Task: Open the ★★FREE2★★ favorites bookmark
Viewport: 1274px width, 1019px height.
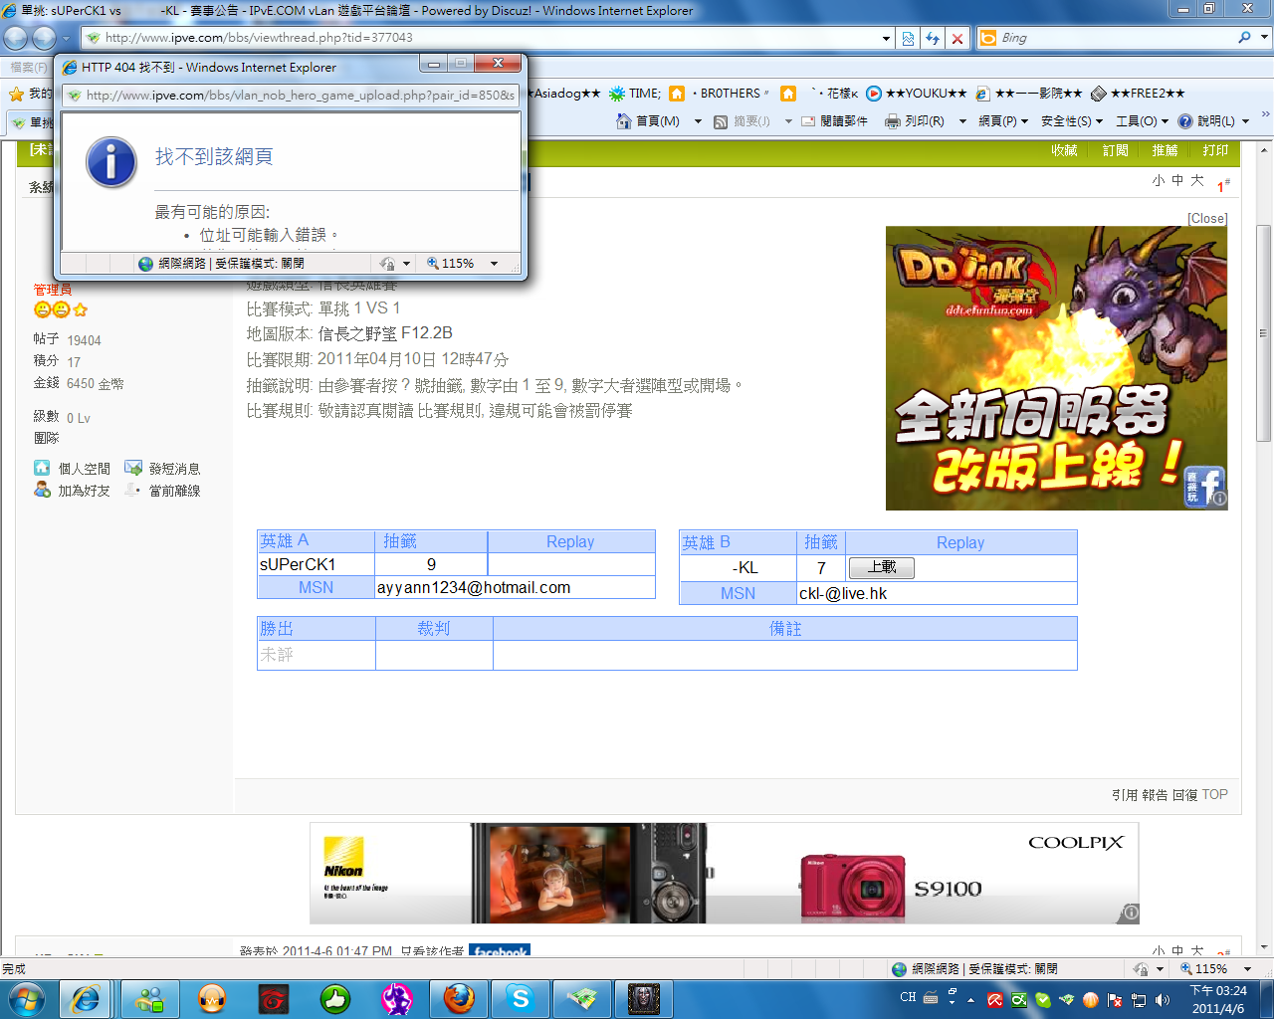Action: 1138,94
